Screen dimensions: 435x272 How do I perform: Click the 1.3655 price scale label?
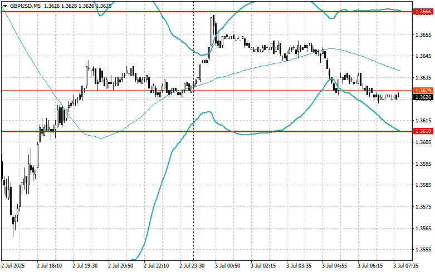point(424,35)
